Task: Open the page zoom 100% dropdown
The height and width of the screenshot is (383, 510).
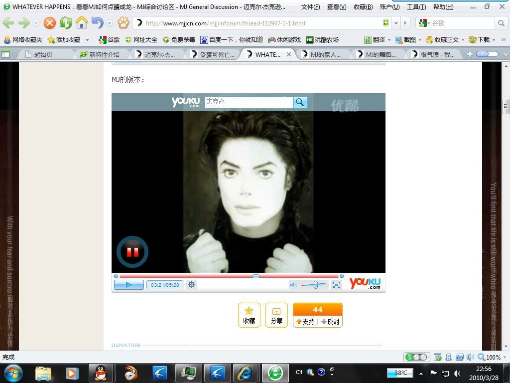Action: click(x=505, y=357)
